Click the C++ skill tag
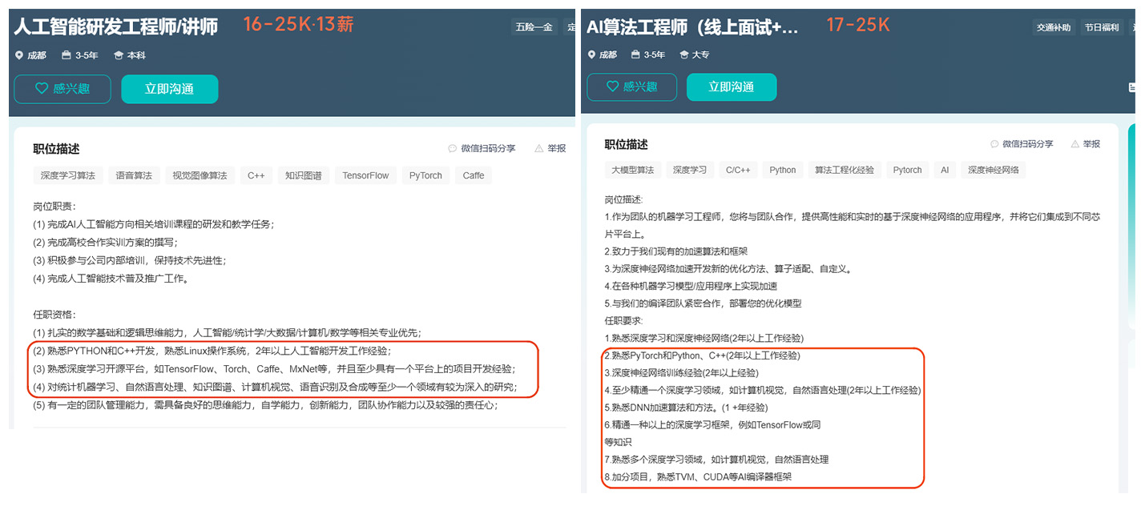The width and height of the screenshot is (1141, 510). (x=256, y=175)
